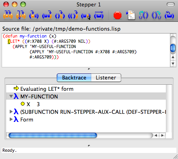Select the Form row text
This screenshot has height=159, width=178.
click(27, 119)
